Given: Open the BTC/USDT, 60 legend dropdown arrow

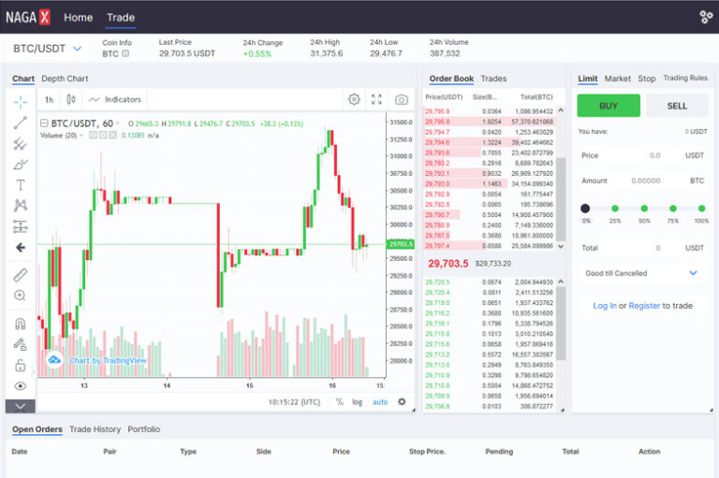Looking at the screenshot, I should tap(118, 123).
